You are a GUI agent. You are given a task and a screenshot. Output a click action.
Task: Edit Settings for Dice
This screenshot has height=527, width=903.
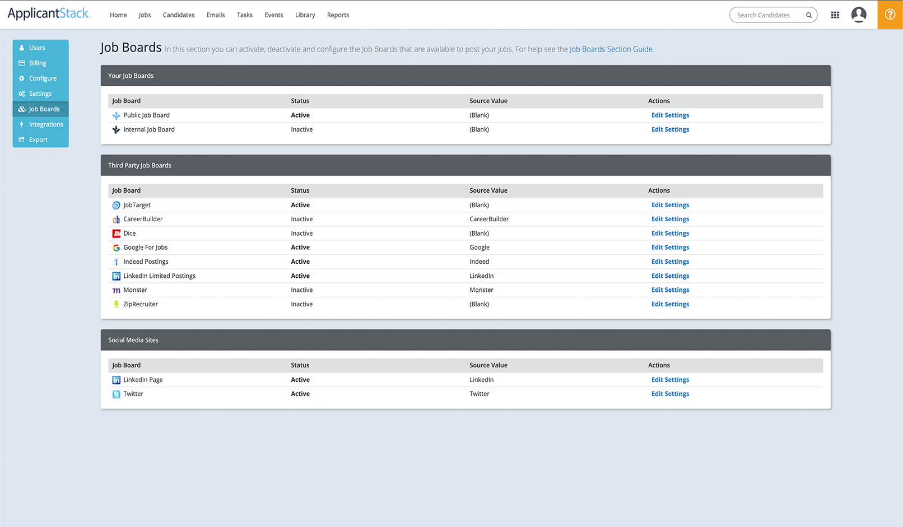[670, 234]
